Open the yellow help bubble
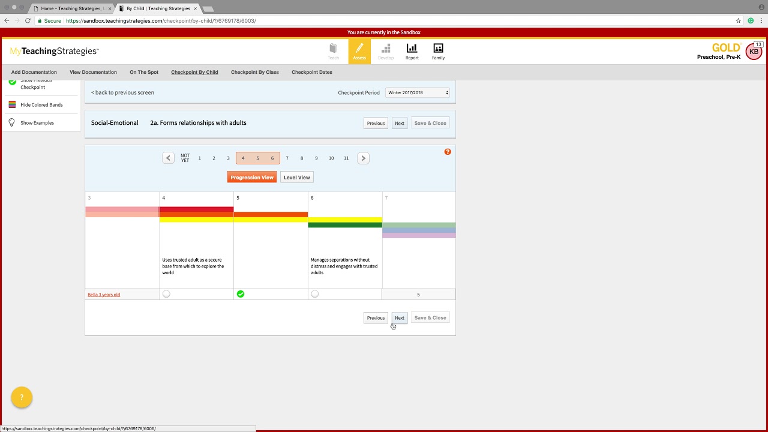This screenshot has width=768, height=432. 22,397
